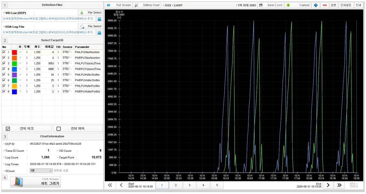The width and height of the screenshot is (366, 194).
Task: Uncheck row 7 PMLPUWaferPortNo checkbox
Action: point(4,86)
